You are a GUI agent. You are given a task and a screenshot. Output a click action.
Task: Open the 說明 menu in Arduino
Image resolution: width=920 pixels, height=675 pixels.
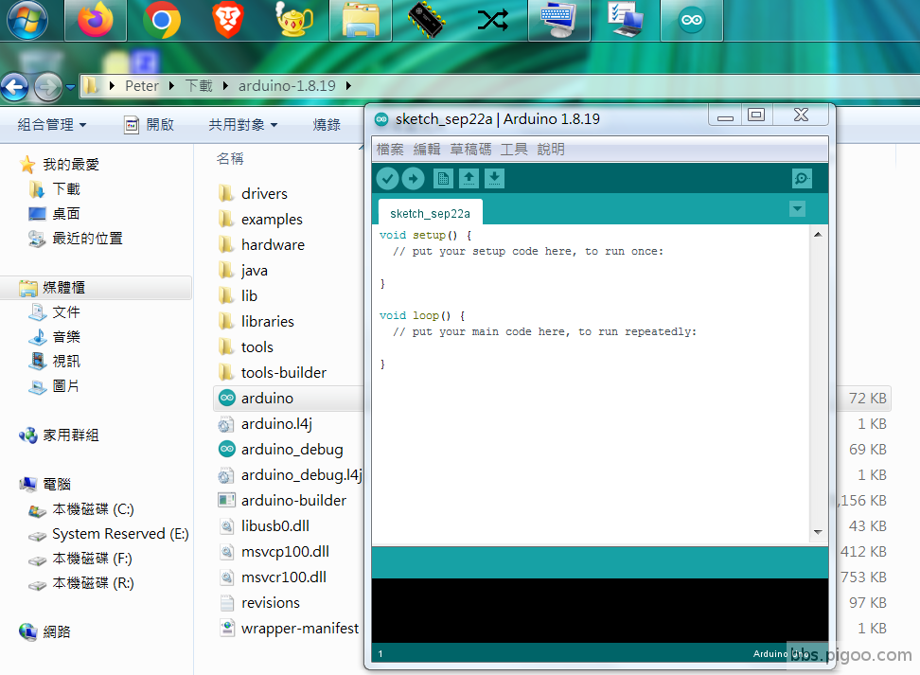(551, 149)
